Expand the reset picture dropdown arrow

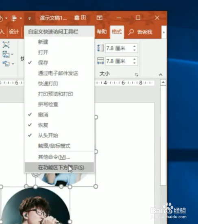click(x=13, y=64)
